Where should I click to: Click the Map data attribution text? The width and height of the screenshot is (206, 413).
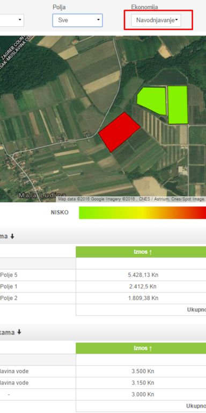tap(131, 199)
